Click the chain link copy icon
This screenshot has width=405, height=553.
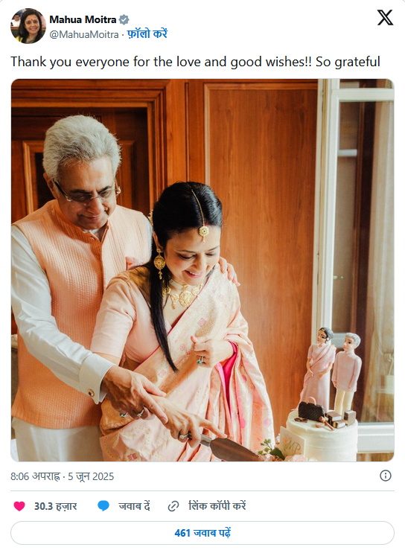pos(173,506)
